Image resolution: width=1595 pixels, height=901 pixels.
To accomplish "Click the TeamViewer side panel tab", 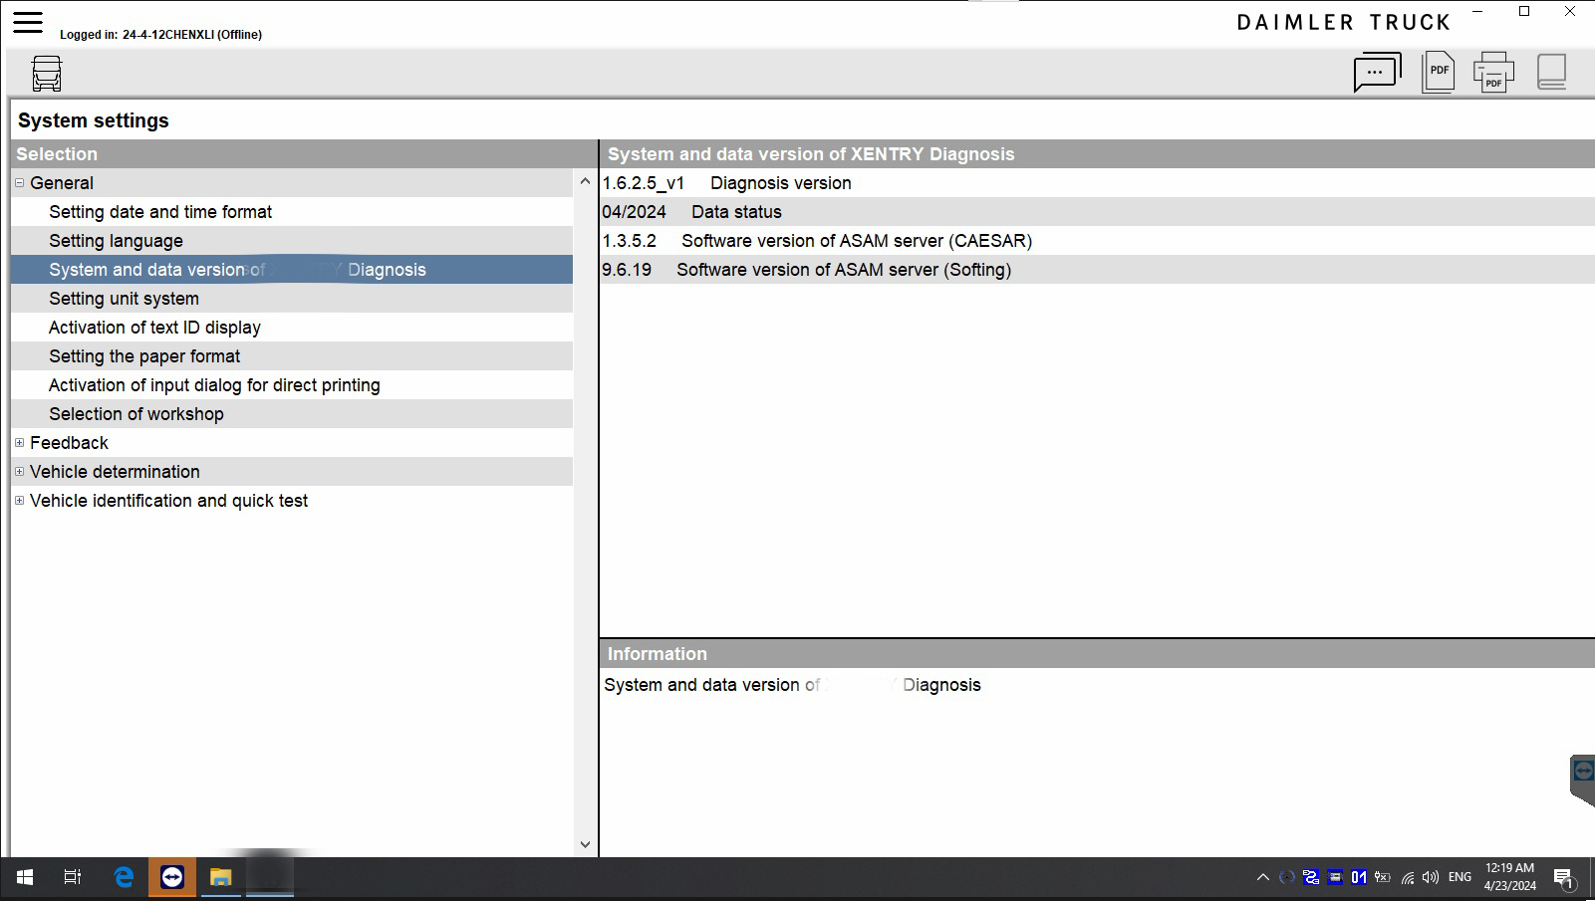I will [x=1582, y=779].
